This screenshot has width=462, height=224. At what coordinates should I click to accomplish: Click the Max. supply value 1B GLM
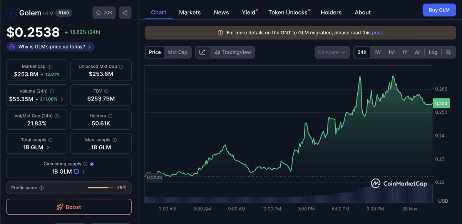(101, 147)
